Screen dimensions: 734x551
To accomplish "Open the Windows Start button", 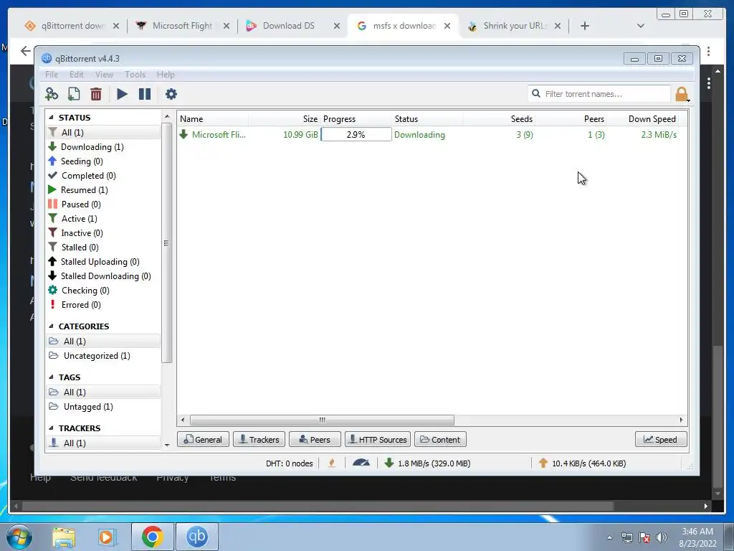I will coord(19,537).
